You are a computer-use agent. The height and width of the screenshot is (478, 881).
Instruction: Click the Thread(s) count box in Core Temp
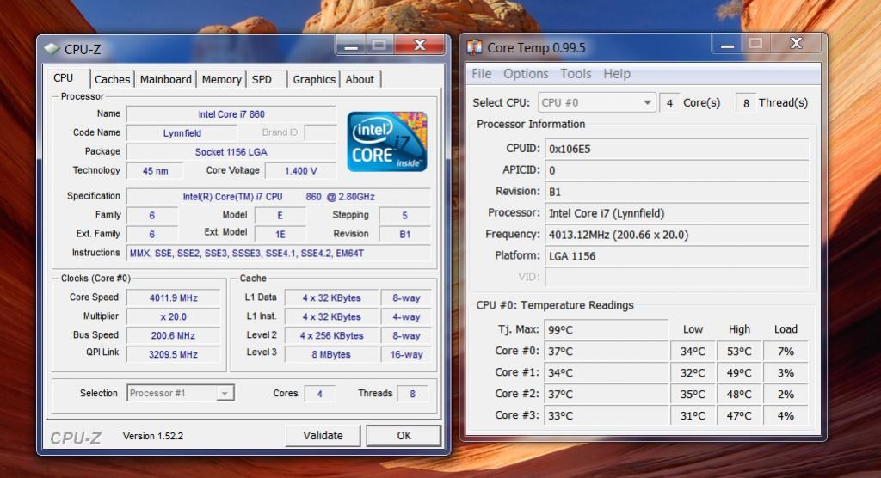pos(746,103)
